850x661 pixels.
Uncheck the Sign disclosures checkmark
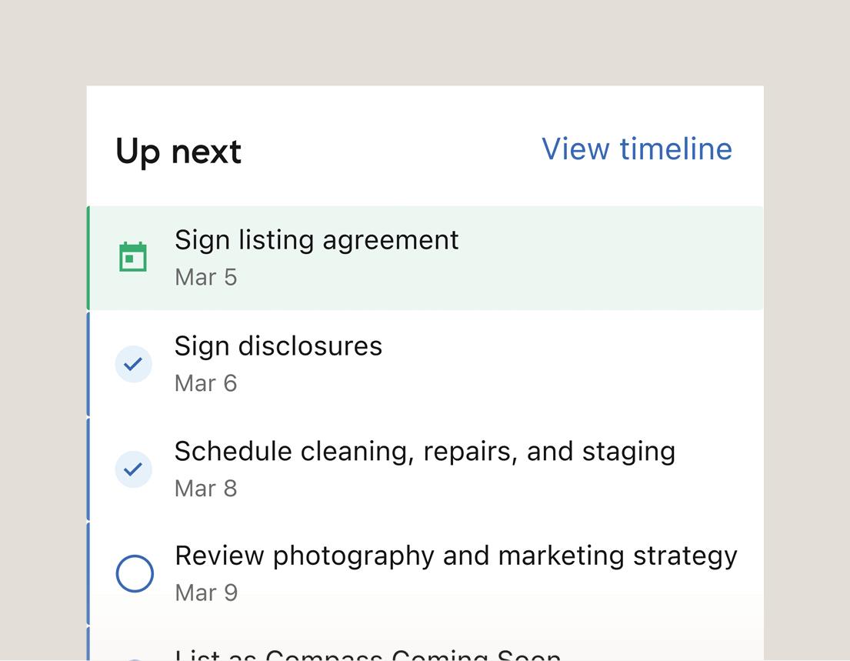coord(133,363)
